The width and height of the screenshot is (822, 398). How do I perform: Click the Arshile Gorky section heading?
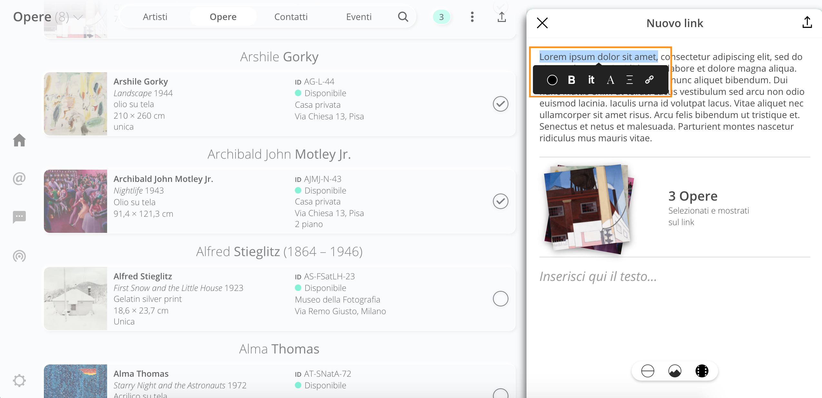coord(279,57)
